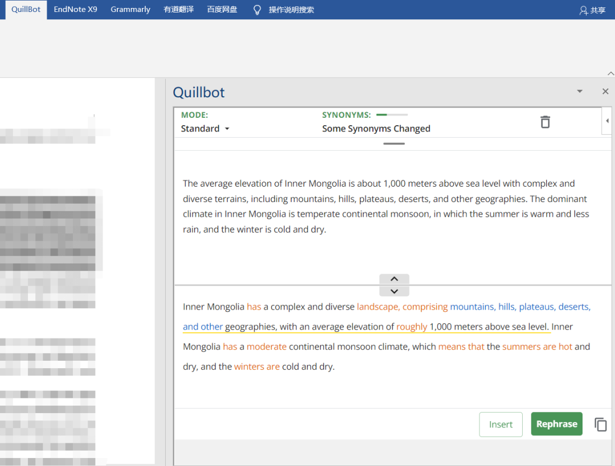
Task: Click the 'Some Synonyms Changed' label
Action: (x=376, y=129)
